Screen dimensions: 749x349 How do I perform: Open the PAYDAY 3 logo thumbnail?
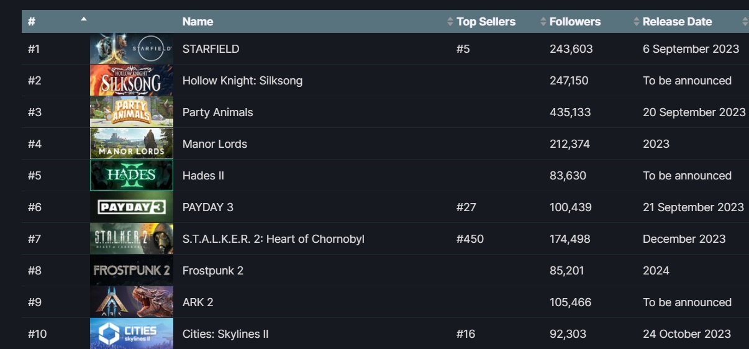pos(131,207)
